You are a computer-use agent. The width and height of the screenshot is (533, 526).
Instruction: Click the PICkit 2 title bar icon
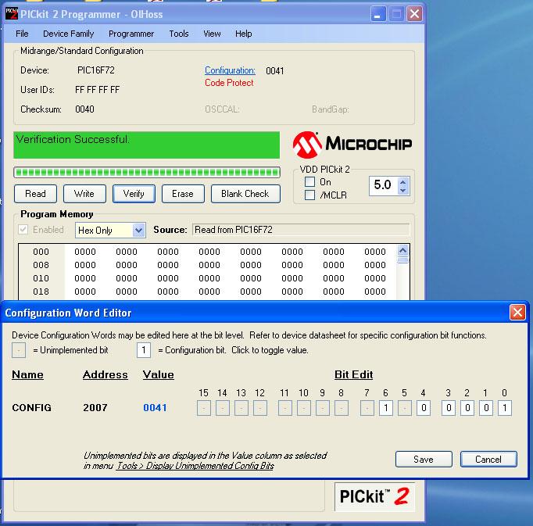pos(12,14)
